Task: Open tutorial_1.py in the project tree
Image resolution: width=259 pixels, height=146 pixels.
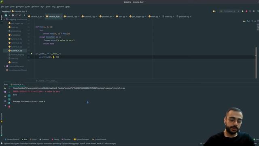Action: (x=15, y=39)
